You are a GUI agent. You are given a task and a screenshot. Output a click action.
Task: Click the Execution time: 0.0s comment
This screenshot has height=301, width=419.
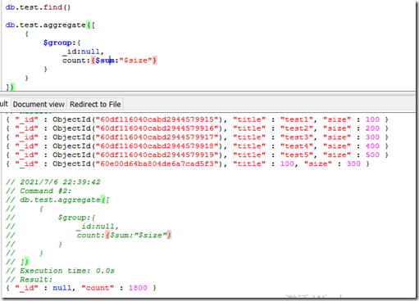(x=60, y=271)
